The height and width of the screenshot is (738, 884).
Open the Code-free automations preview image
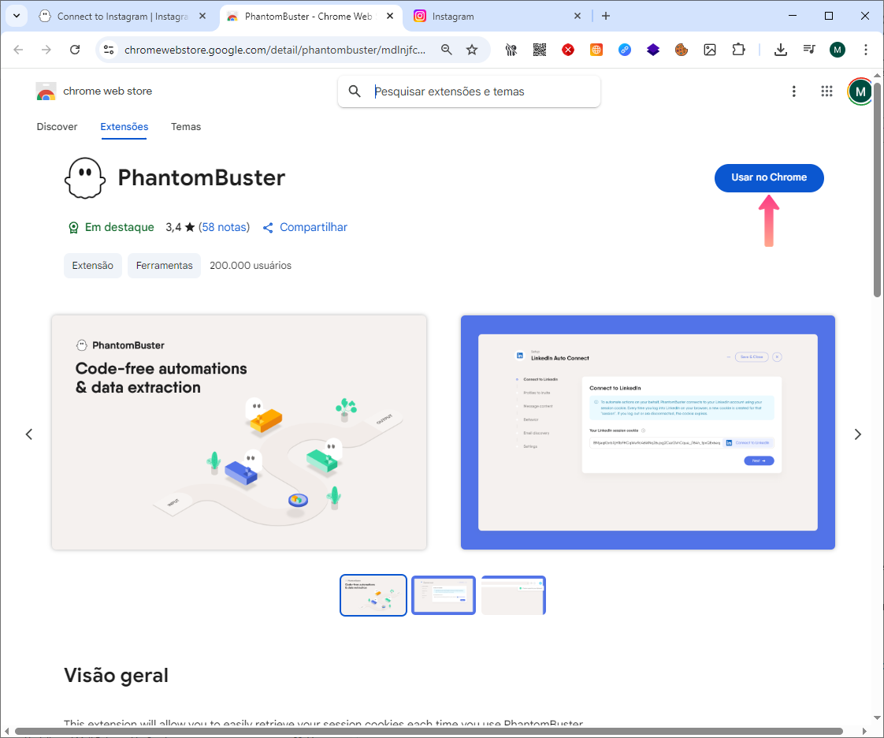pos(239,432)
